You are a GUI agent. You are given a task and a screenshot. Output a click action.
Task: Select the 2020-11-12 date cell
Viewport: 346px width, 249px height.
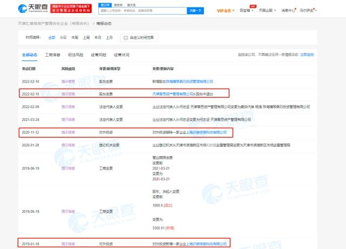coord(30,132)
